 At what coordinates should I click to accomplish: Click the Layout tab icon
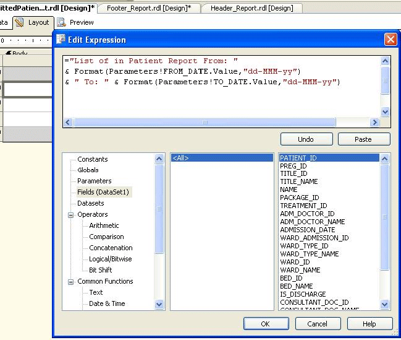pos(19,22)
